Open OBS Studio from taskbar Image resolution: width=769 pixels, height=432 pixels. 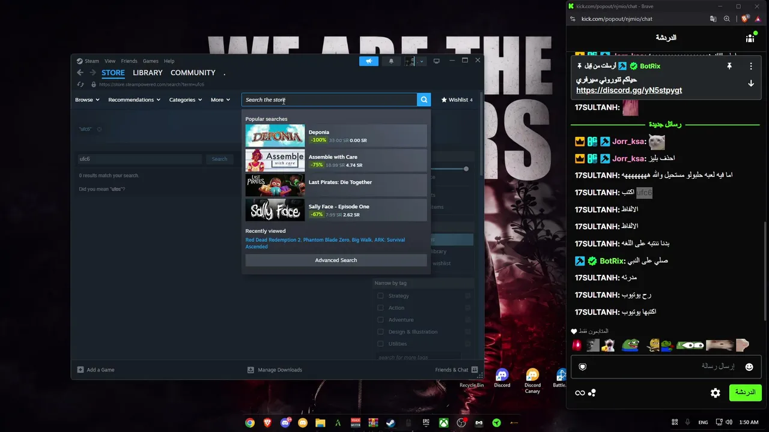(x=461, y=422)
